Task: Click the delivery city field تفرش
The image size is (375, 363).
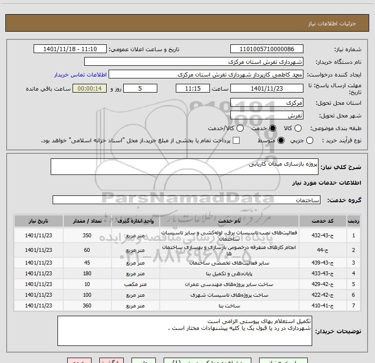Action: pos(267,115)
